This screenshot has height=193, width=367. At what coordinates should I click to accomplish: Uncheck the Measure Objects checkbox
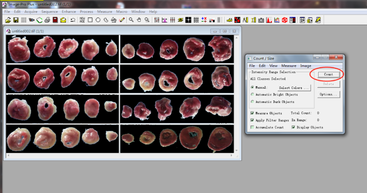252,113
